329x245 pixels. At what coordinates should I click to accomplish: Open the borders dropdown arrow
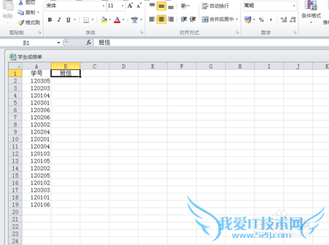click(93, 20)
